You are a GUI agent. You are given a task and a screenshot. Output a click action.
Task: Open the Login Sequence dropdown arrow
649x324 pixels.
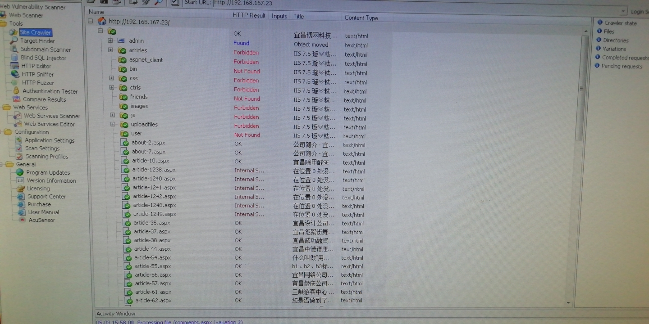tap(623, 11)
